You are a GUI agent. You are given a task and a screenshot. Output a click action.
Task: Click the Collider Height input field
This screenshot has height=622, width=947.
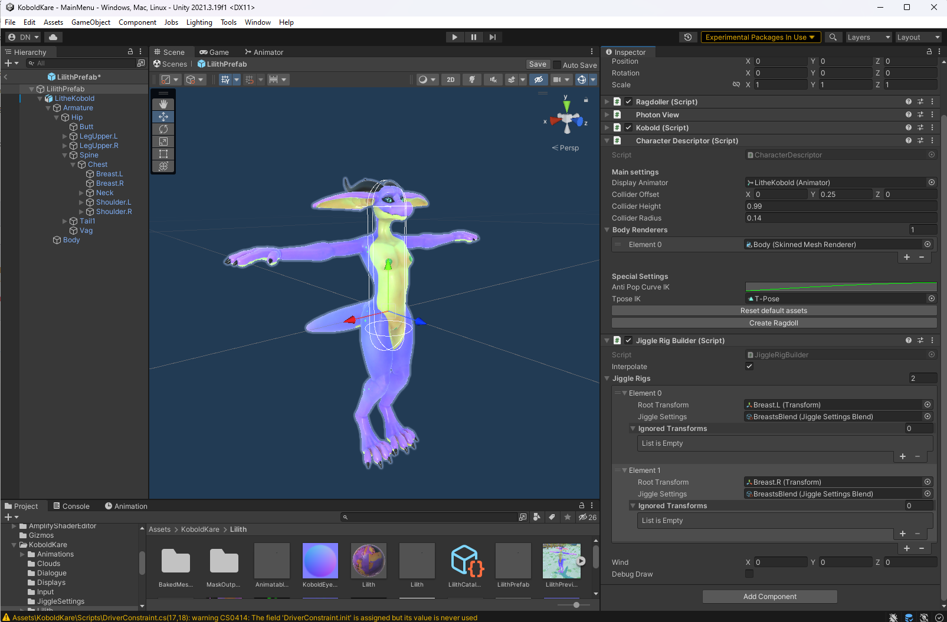841,206
